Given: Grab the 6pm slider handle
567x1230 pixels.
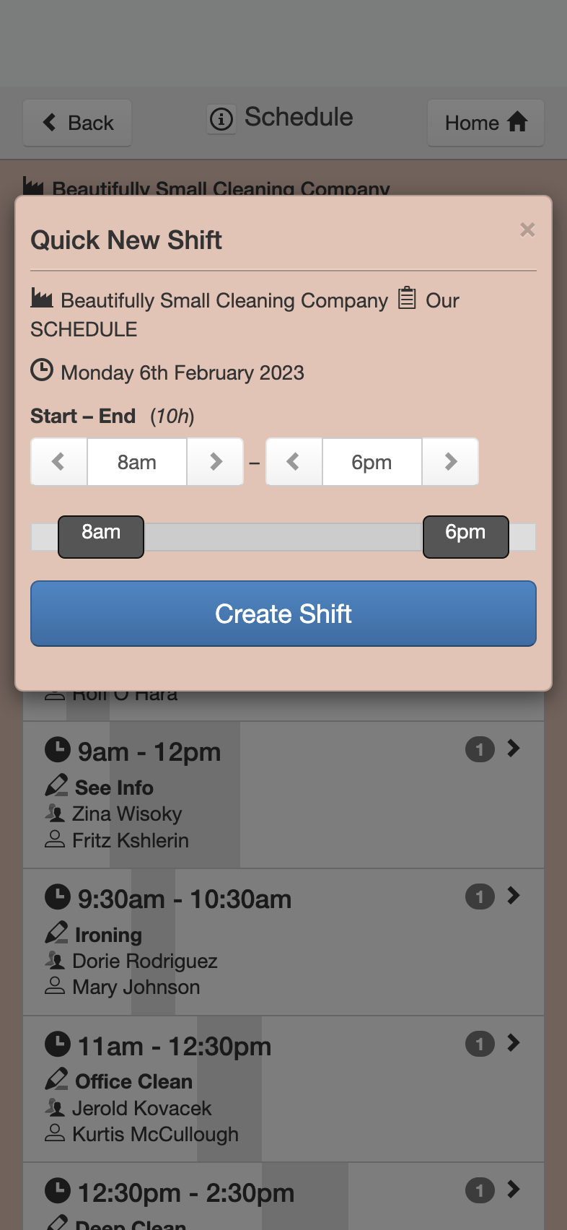Looking at the screenshot, I should click(466, 536).
